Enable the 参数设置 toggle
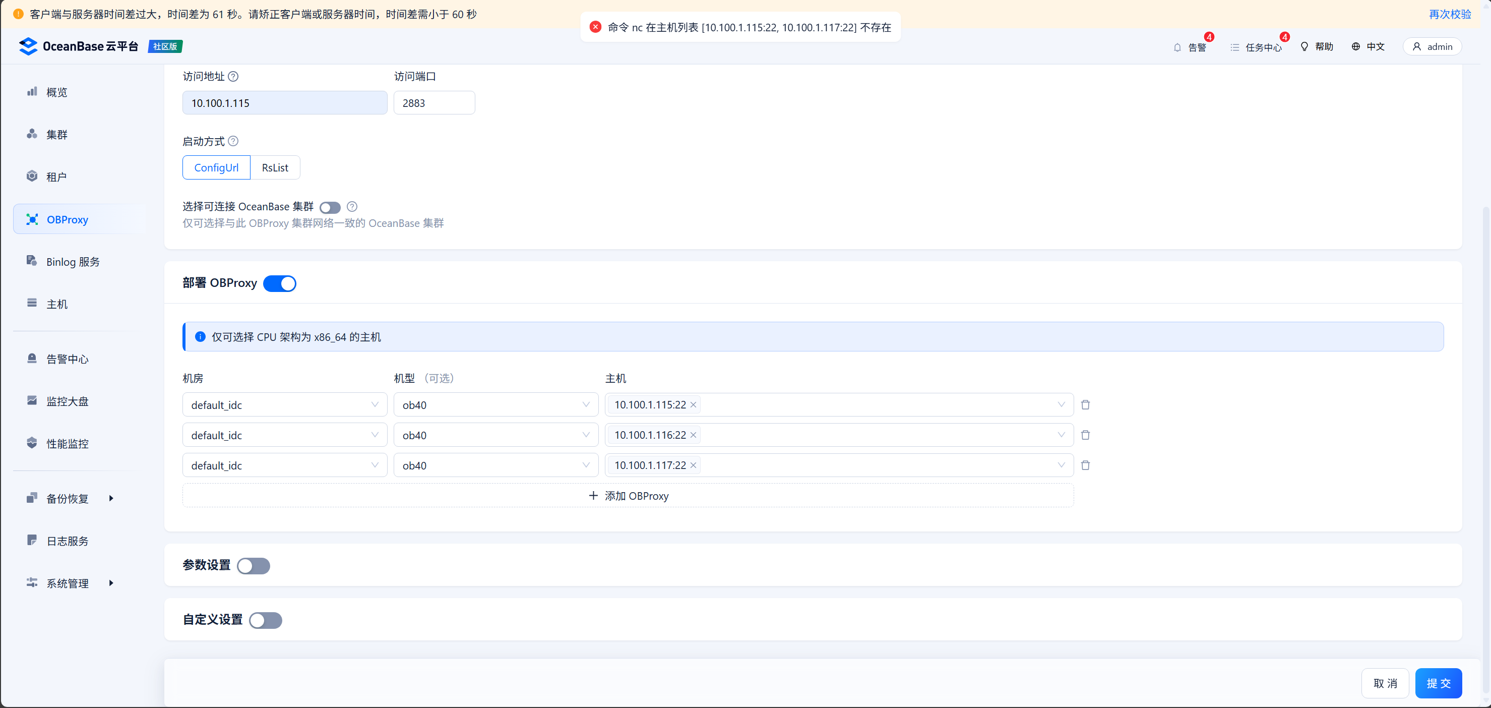 (254, 566)
